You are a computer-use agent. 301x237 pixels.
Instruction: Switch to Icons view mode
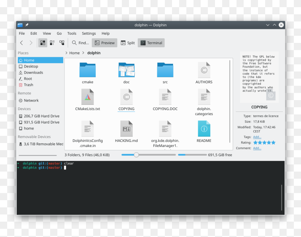(43, 43)
